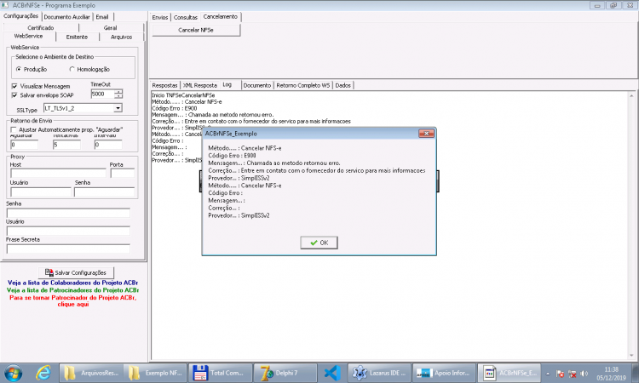The height and width of the screenshot is (383, 639).
Task: Switch to the Cancelamento tab
Action: pyautogui.click(x=221, y=17)
